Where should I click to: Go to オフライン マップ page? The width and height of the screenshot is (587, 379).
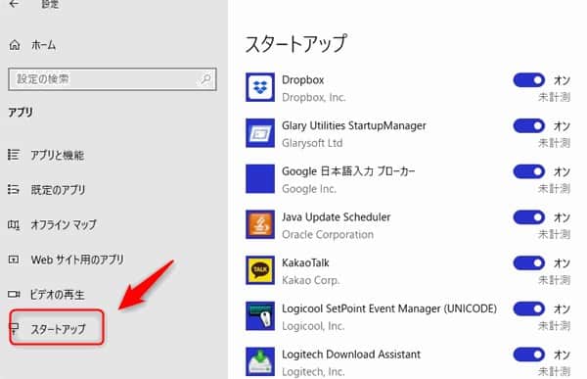[64, 224]
